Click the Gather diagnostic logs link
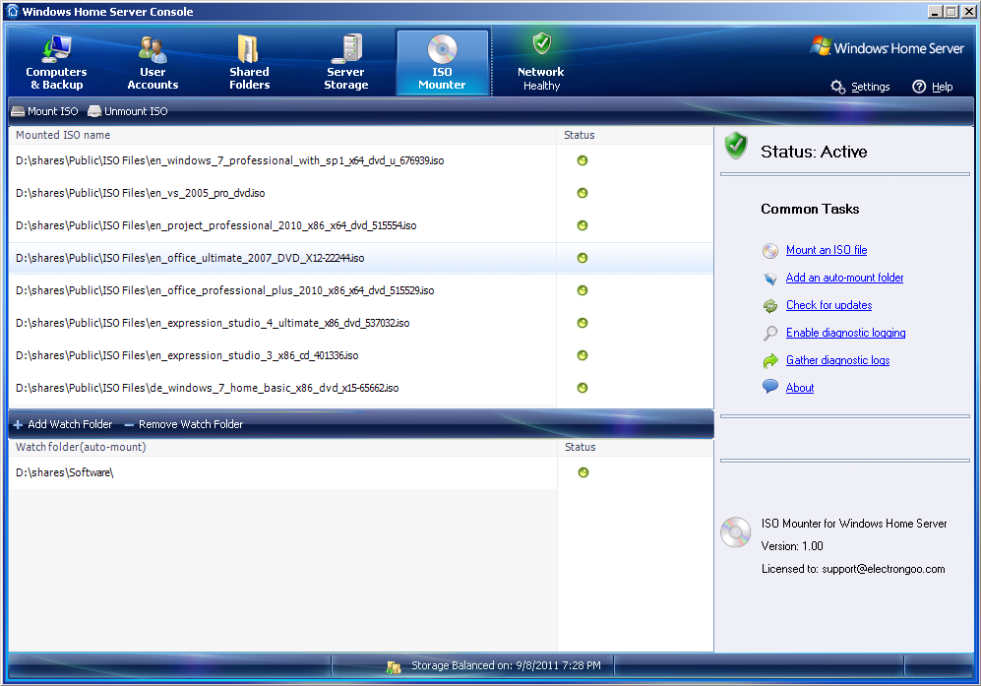981x686 pixels. (837, 360)
